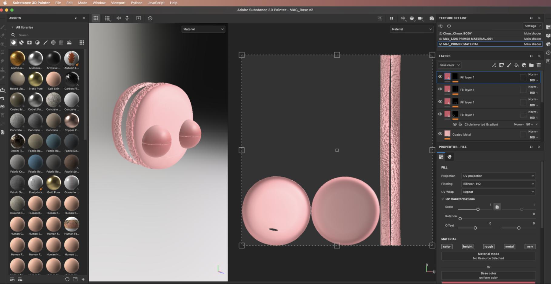Expand the All libraries tree
The height and width of the screenshot is (284, 551).
[12, 27]
